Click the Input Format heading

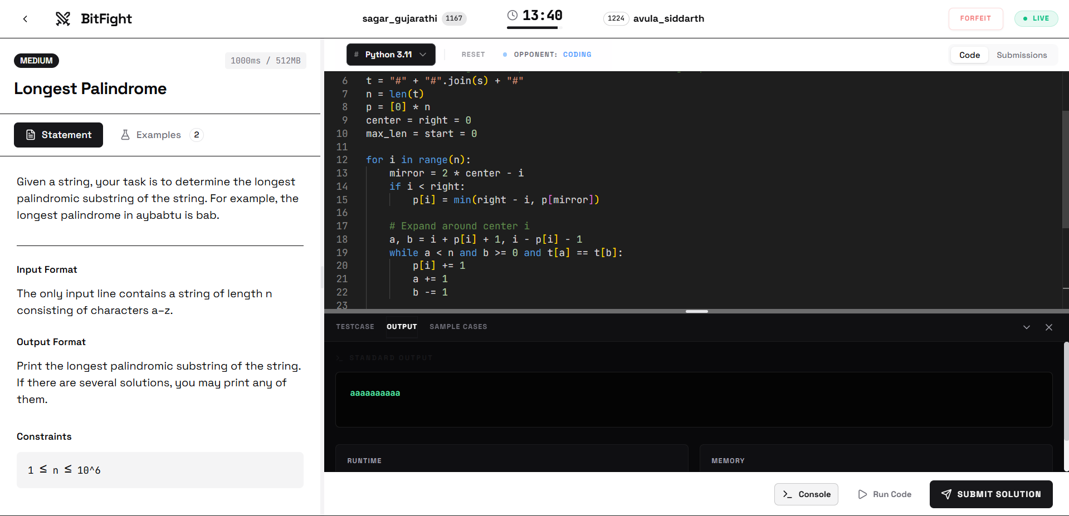(x=47, y=269)
